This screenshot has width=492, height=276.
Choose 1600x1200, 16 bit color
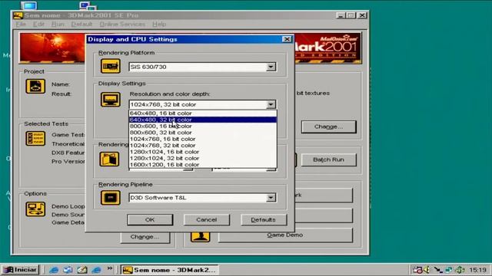coord(203,165)
